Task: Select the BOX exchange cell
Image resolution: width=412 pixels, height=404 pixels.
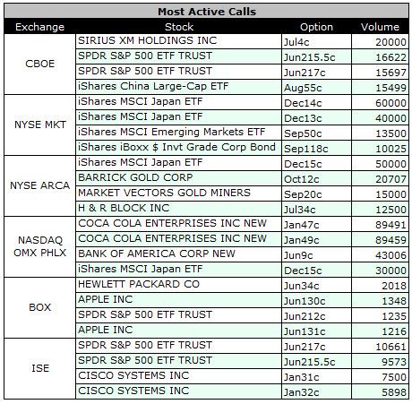Action: click(x=39, y=307)
